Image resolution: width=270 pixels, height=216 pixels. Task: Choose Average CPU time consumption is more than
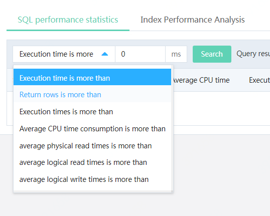pyautogui.click(x=92, y=129)
